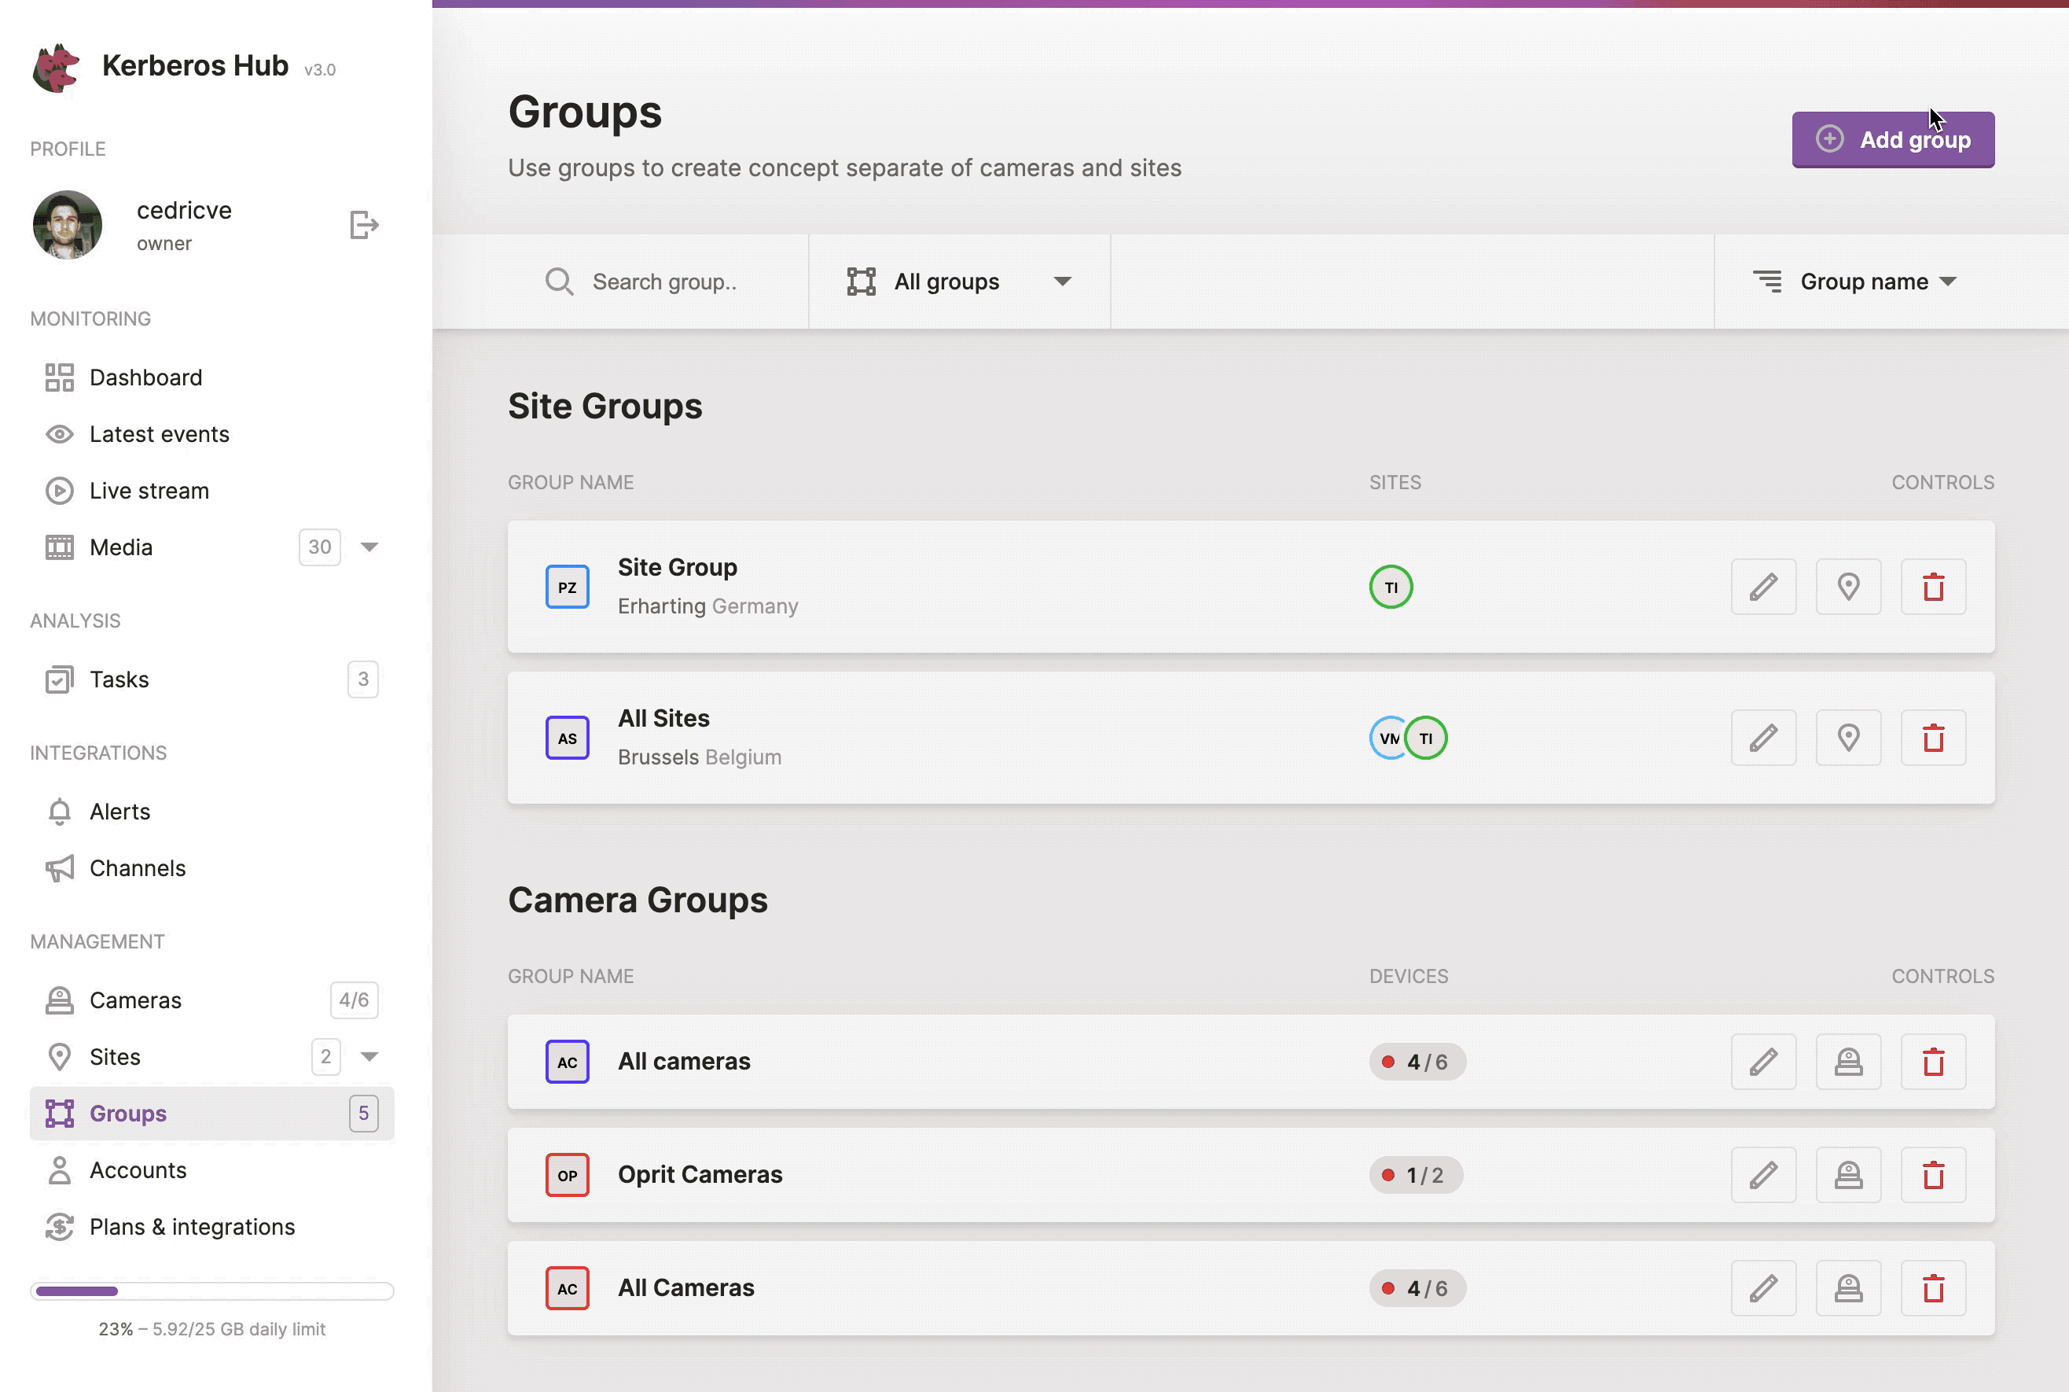Click the search group input field
The image size is (2069, 1392).
(x=665, y=282)
